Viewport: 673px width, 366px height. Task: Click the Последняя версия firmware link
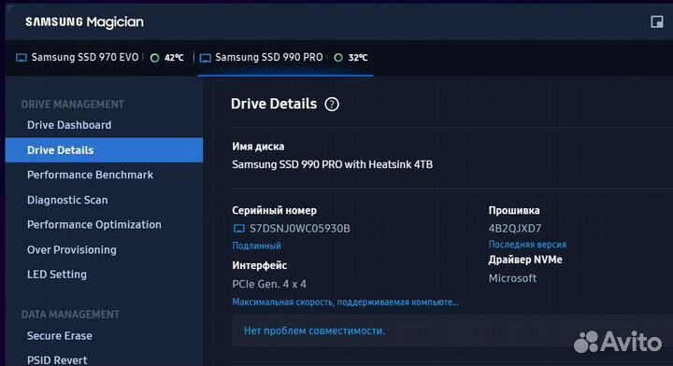527,245
